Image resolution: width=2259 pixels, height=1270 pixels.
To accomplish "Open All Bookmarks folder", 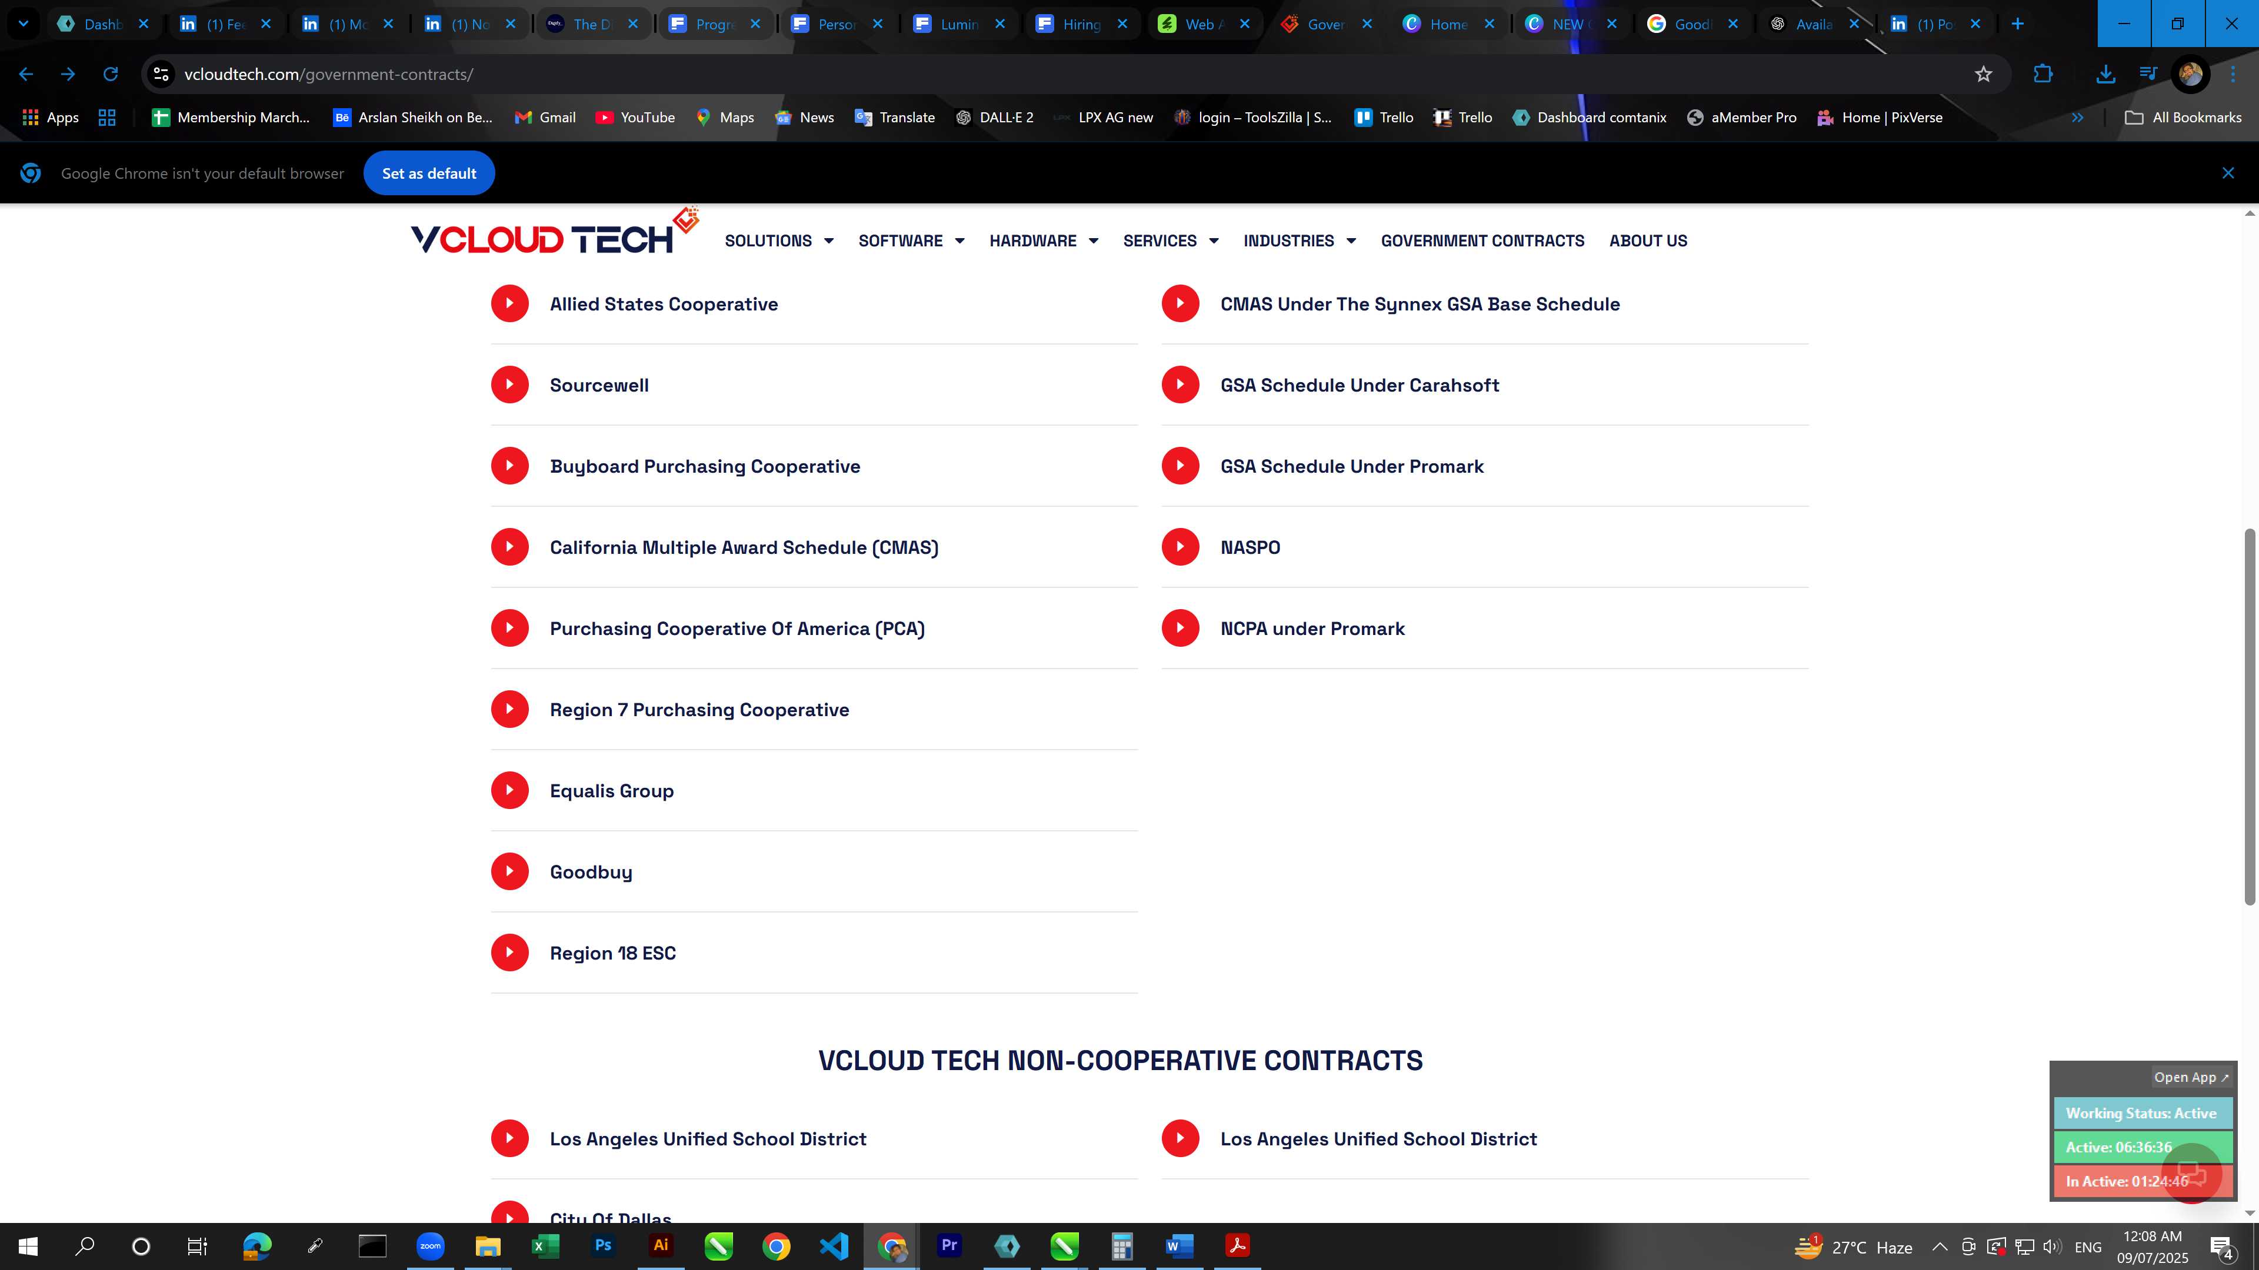I will (2183, 118).
